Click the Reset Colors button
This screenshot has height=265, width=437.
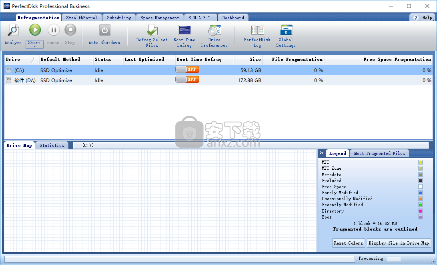[349, 243]
